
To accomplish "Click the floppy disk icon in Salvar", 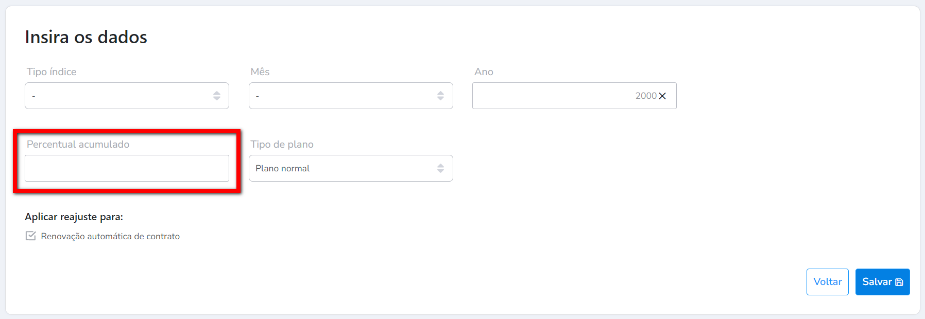I will click(x=899, y=282).
